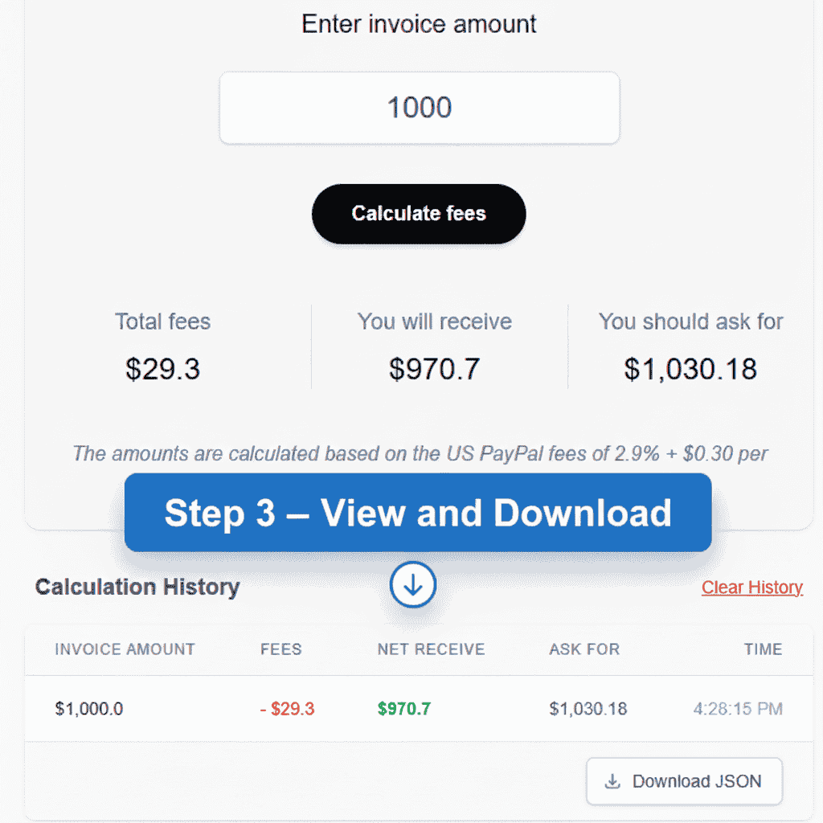Select the red - $29.3 fees cell
This screenshot has height=823, width=823.
tap(287, 709)
